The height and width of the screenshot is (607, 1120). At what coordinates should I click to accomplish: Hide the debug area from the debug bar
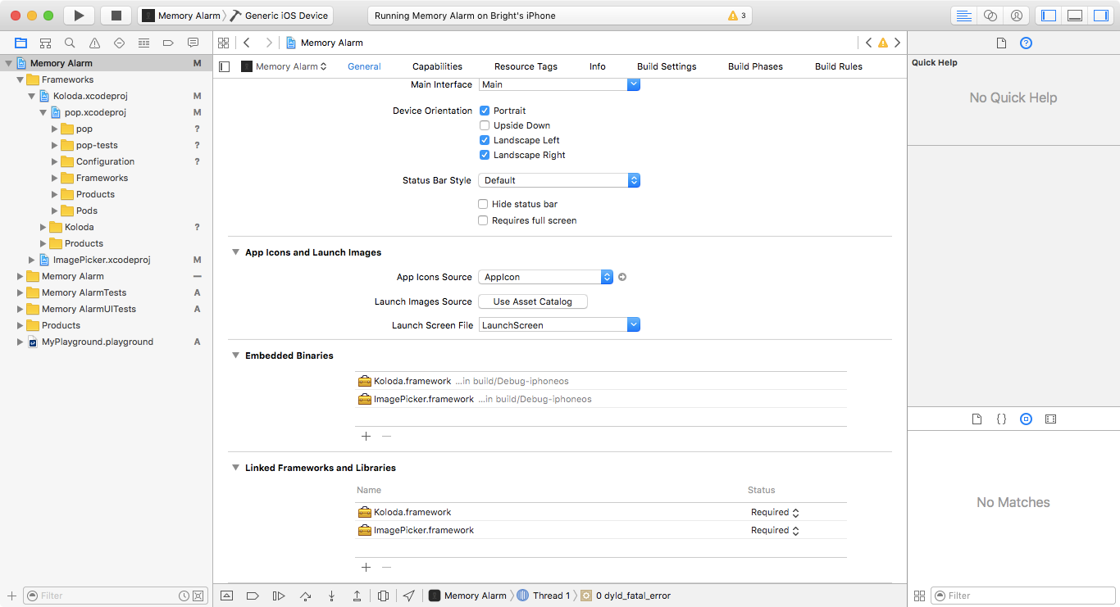227,596
